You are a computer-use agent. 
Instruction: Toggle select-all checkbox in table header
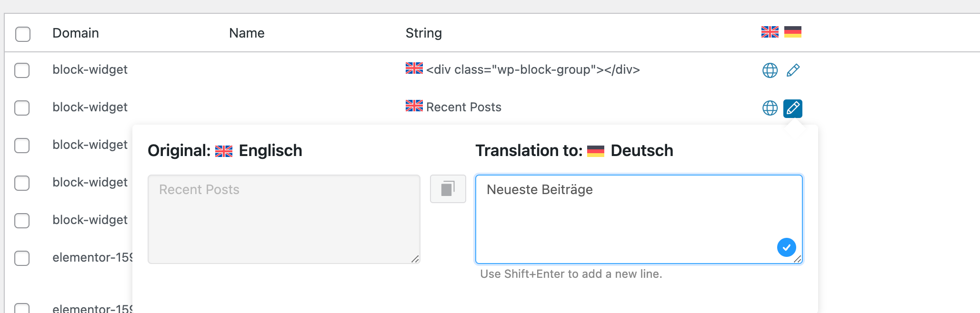coord(23,34)
